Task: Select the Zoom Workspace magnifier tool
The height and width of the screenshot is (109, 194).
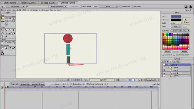Action: click(x=6, y=48)
